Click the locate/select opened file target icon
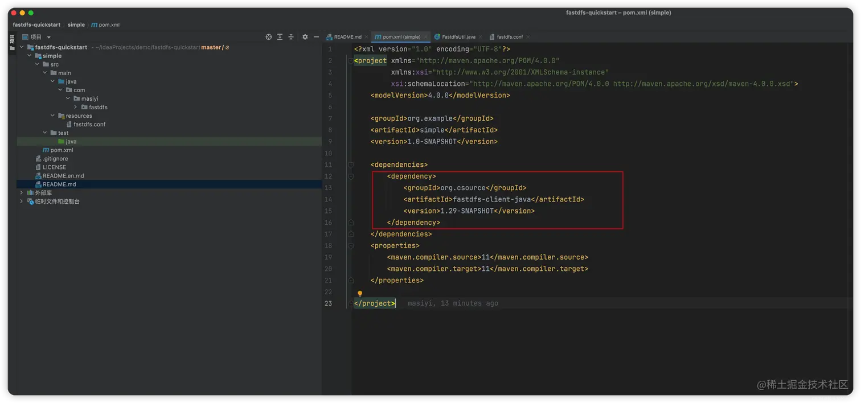The image size is (861, 403). click(x=269, y=37)
